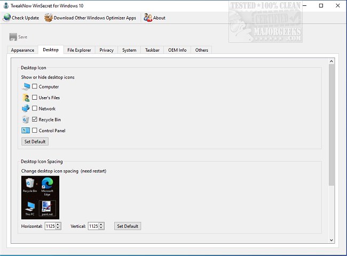The image size is (347, 256).
Task: Decrease the Vertical spacing value
Action: pyautogui.click(x=101, y=228)
